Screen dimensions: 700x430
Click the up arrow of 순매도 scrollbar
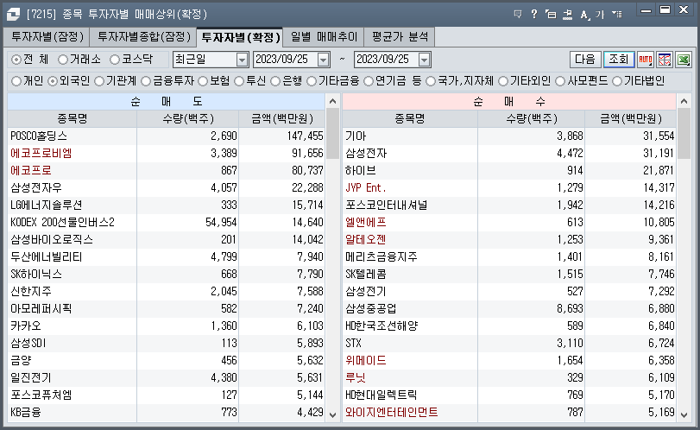coord(332,101)
